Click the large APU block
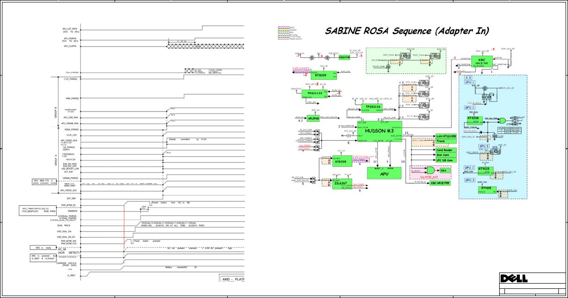Screen dimensions: 568x298 coord(384,173)
